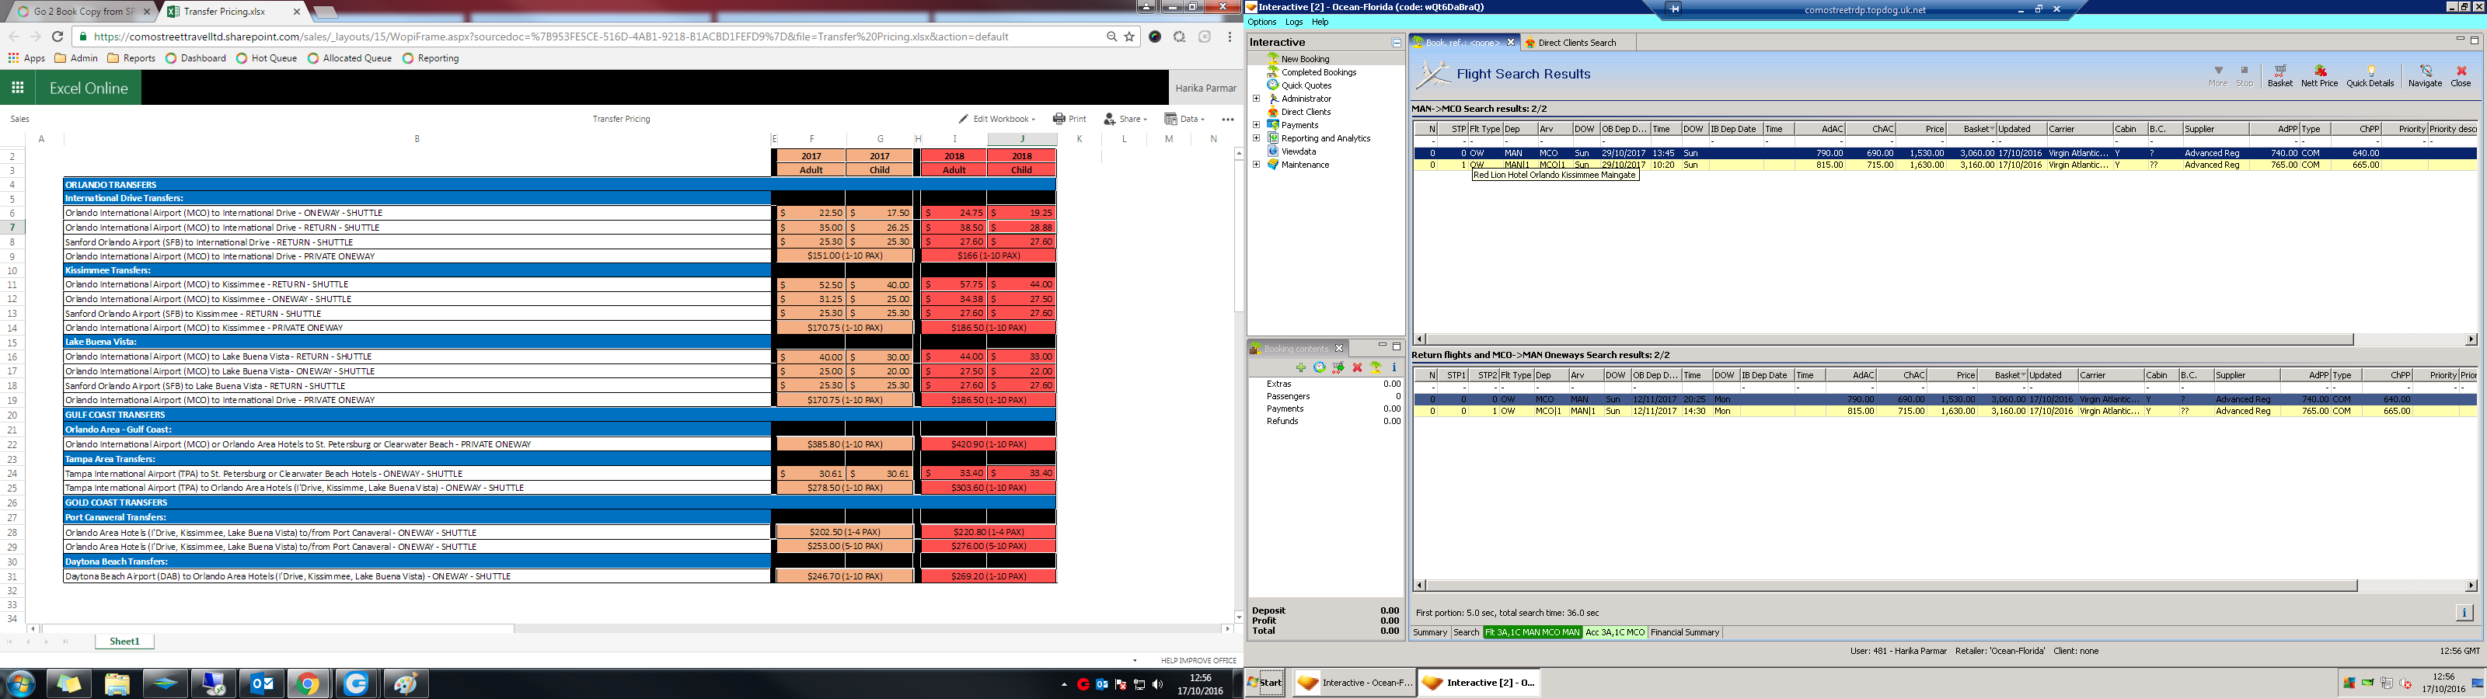
Task: Open the Edit Workbook dropdown
Action: [x=996, y=119]
